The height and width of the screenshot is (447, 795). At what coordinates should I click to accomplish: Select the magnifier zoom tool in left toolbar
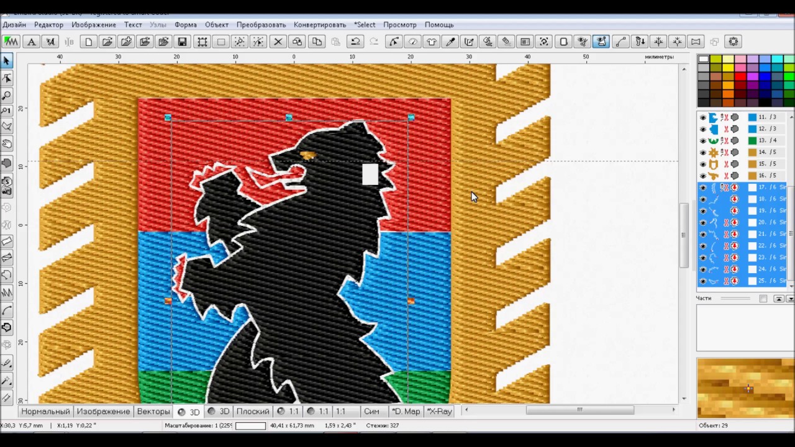click(x=7, y=95)
